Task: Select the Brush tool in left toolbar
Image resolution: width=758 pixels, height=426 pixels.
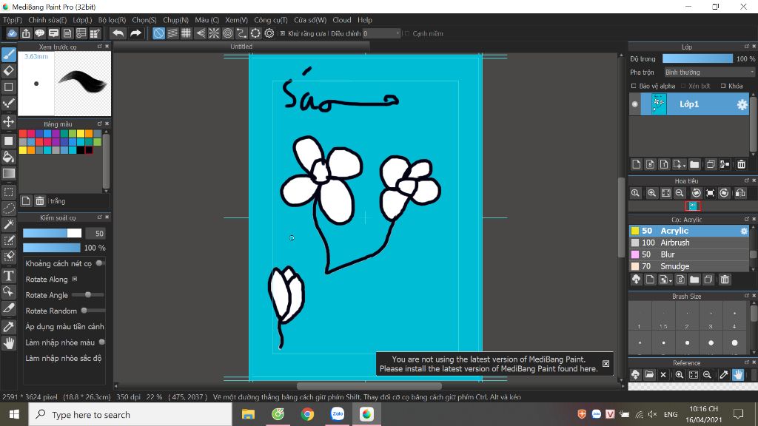Action: [x=9, y=55]
